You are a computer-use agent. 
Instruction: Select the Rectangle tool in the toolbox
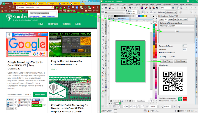coord(103,40)
